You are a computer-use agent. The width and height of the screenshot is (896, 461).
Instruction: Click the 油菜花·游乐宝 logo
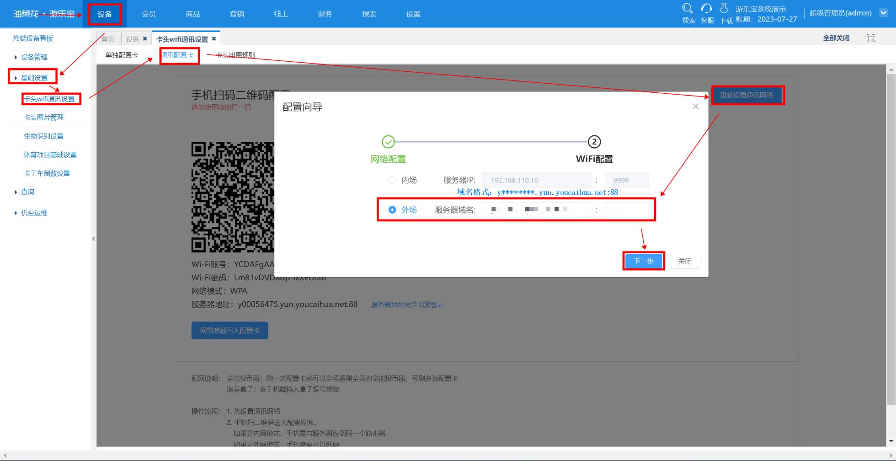44,14
